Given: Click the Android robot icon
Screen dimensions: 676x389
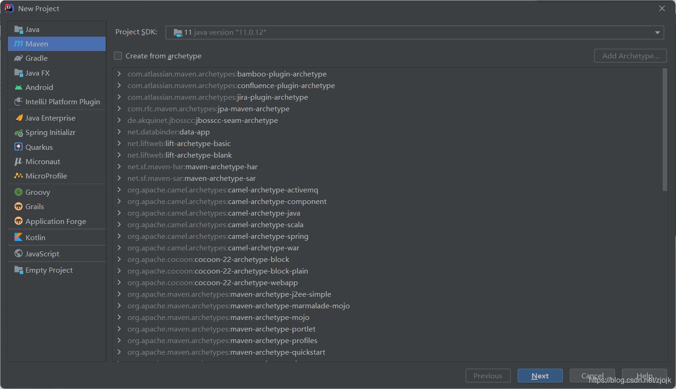Looking at the screenshot, I should coord(19,87).
